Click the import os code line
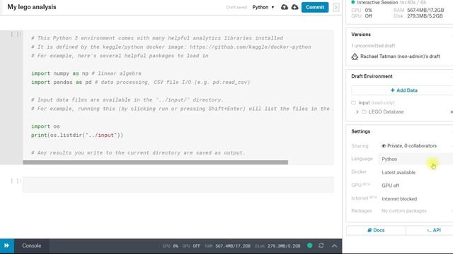 45,126
